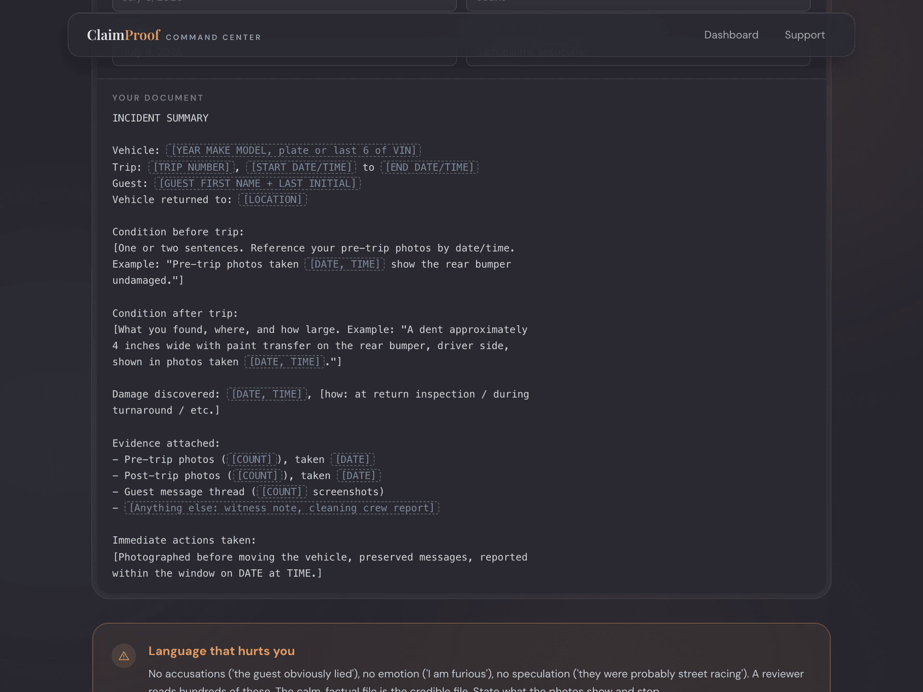Click the 'YOUR DOCUMENT' label
This screenshot has height=692, width=923.
(x=158, y=98)
